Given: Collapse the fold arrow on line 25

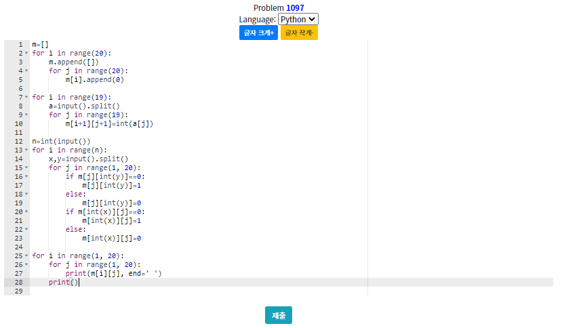Looking at the screenshot, I should point(26,256).
